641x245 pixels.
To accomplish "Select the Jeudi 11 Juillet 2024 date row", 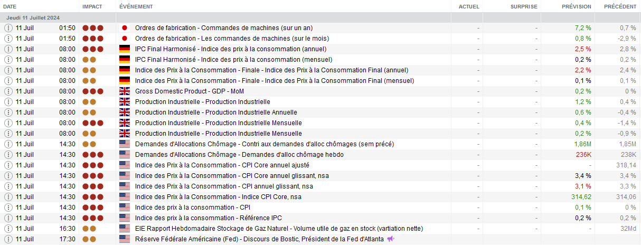I will pos(33,17).
